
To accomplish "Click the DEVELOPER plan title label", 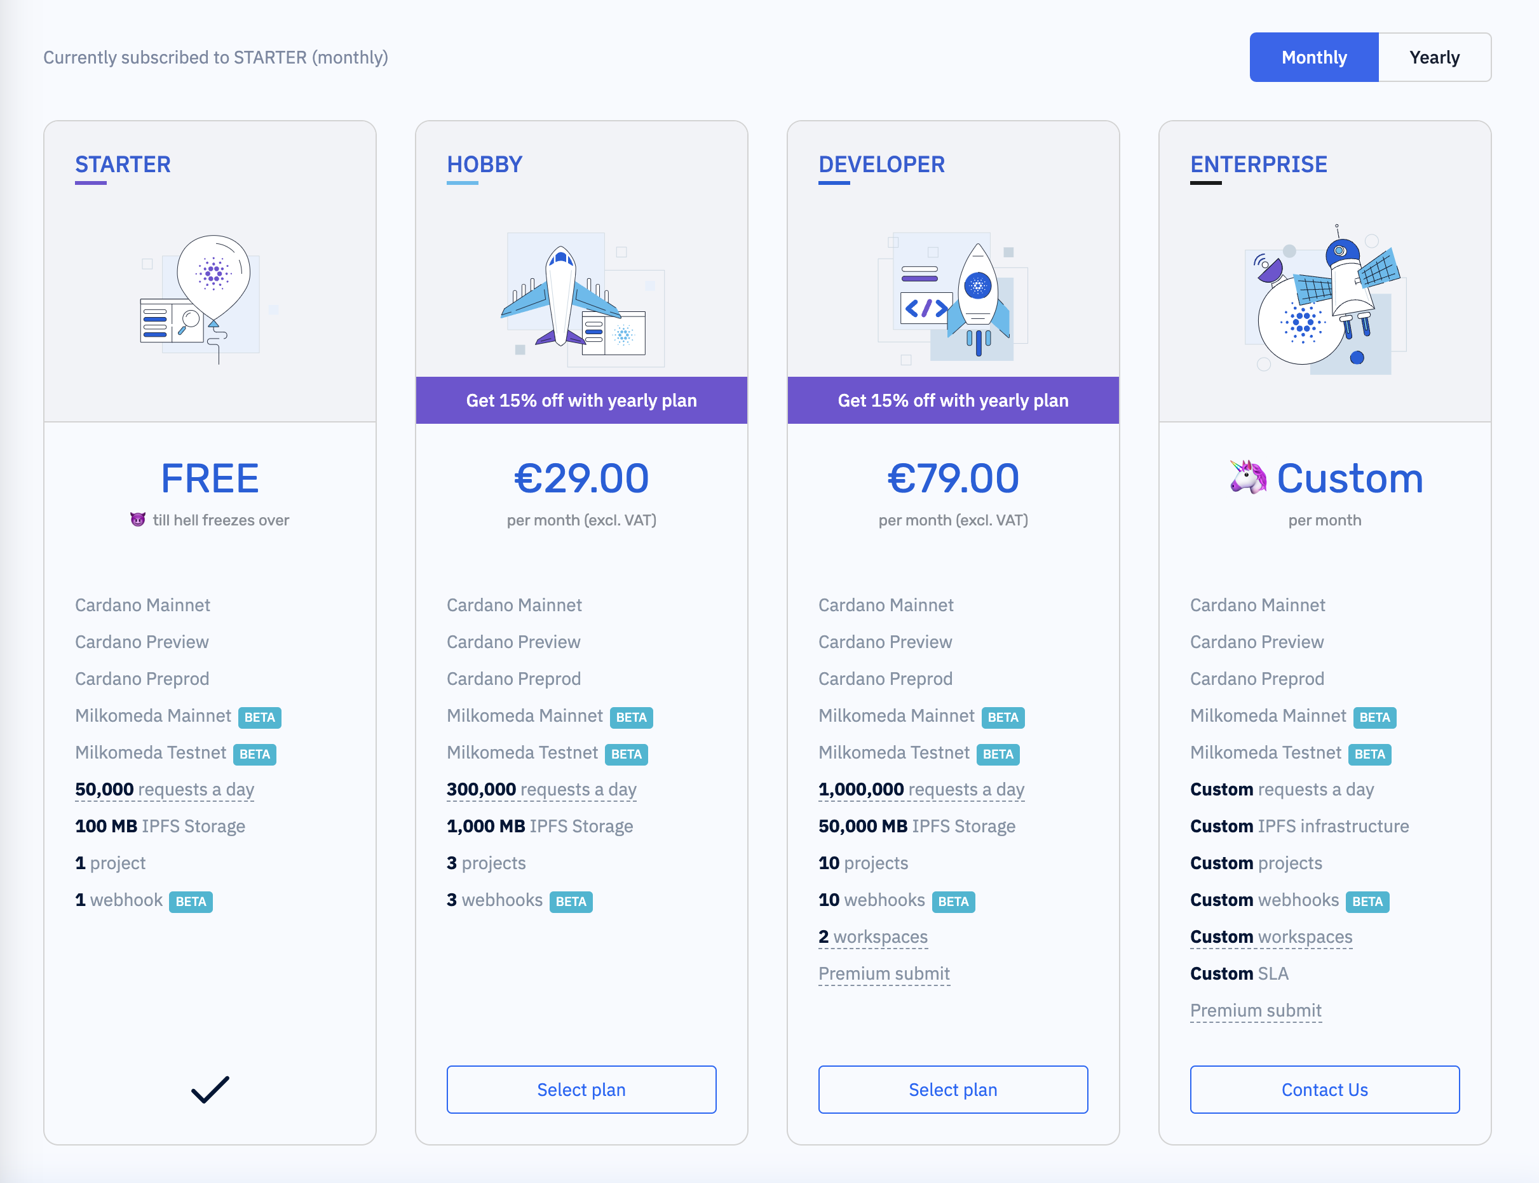I will point(879,163).
